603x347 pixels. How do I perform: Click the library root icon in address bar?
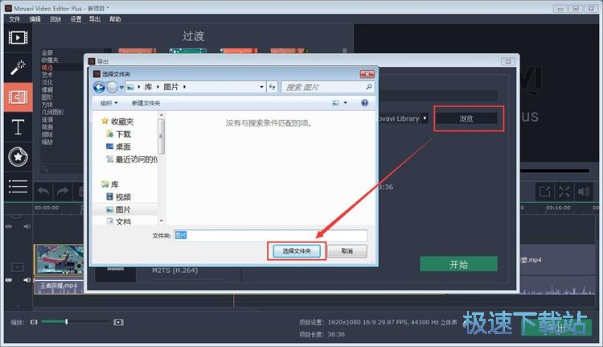coord(130,88)
